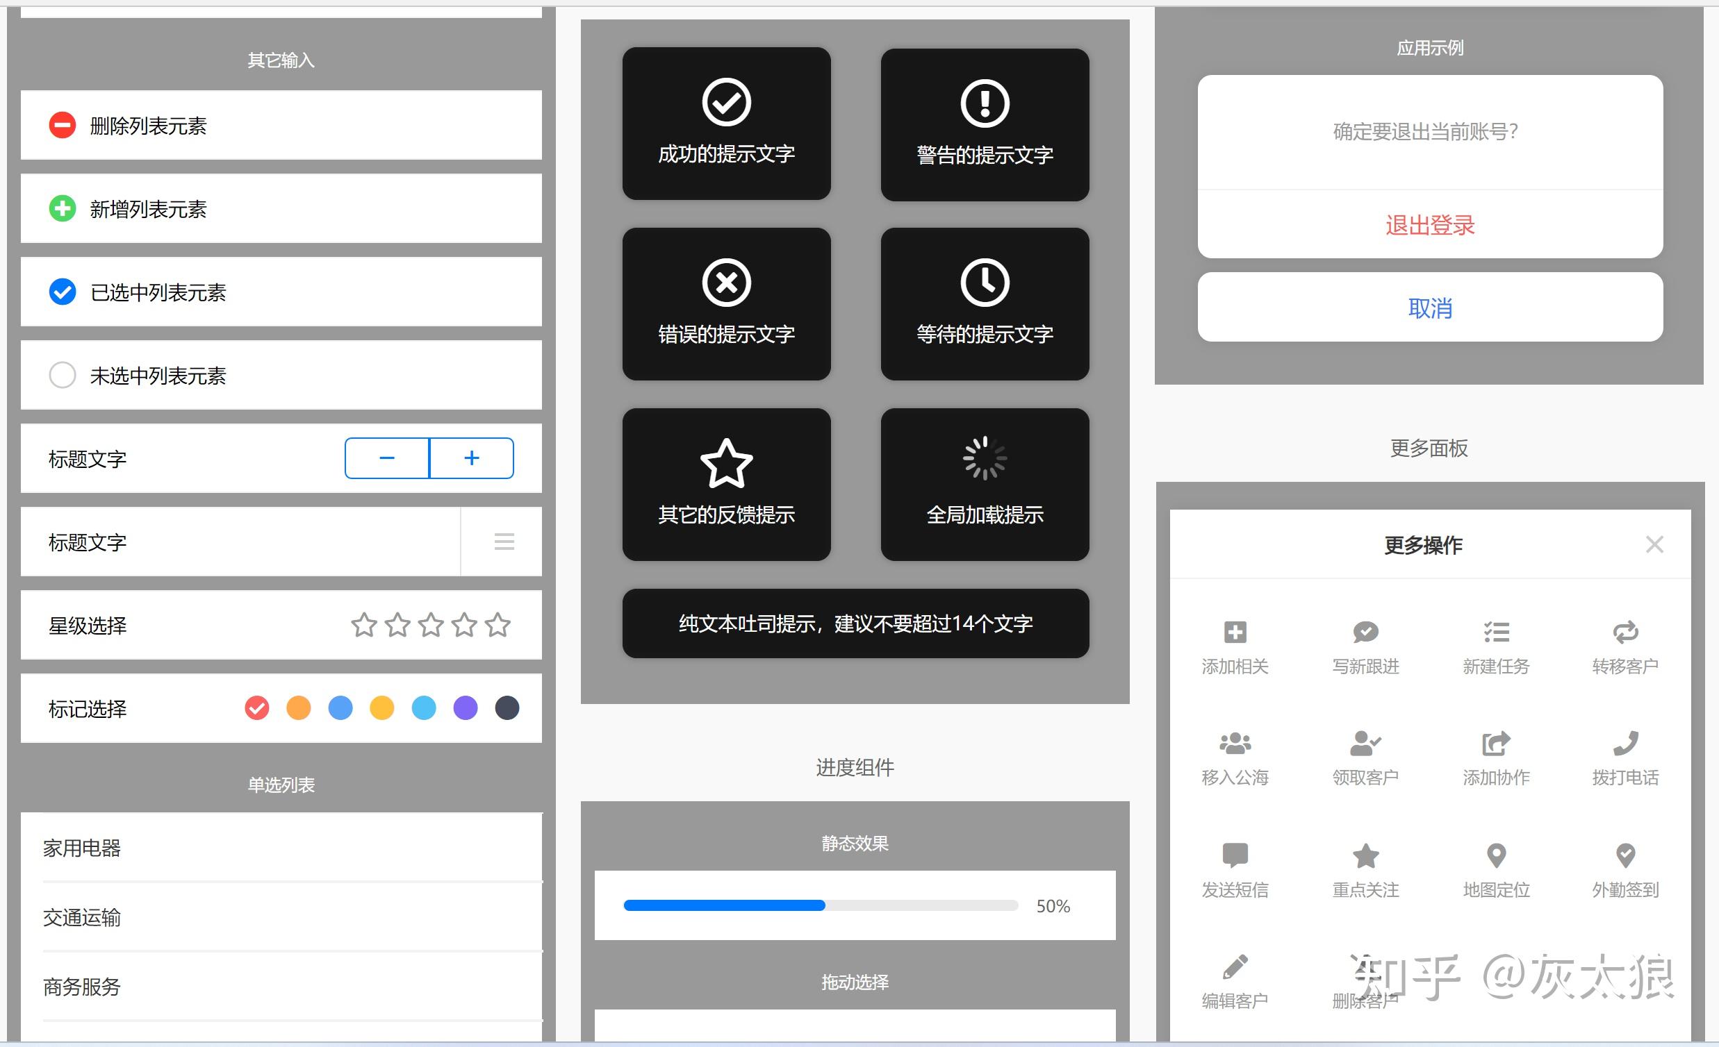Screen dimensions: 1719x1047
Task: Click the 错误的提示文字 error icon
Action: (x=726, y=283)
